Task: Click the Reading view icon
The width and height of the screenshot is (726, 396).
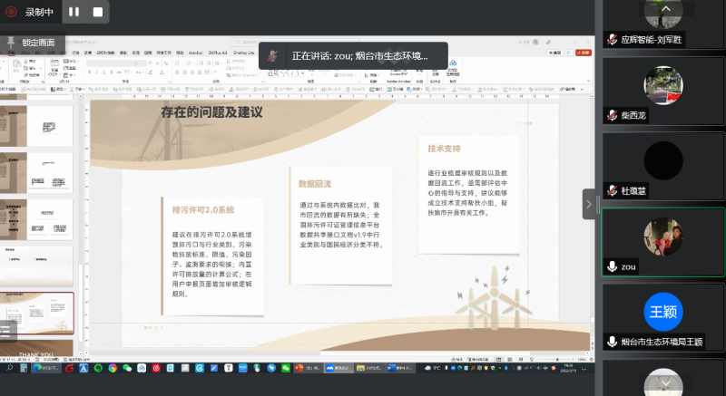Action: 520,359
